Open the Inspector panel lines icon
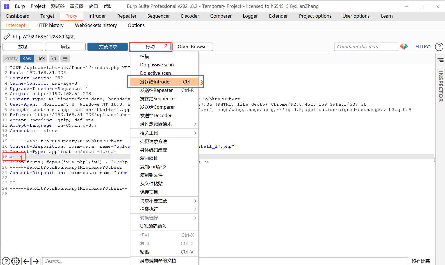 441,60
